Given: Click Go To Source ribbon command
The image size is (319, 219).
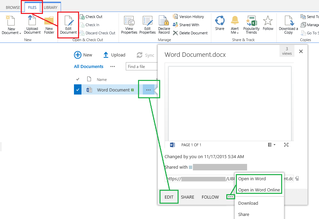Looking at the screenshot, I should [x=310, y=33].
